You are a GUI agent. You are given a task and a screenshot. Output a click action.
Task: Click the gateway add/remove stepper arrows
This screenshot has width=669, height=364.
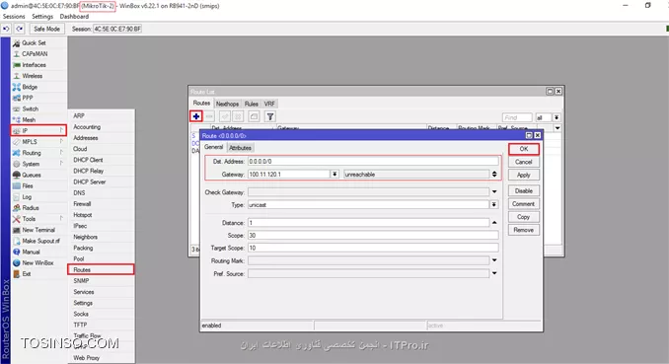click(x=494, y=174)
